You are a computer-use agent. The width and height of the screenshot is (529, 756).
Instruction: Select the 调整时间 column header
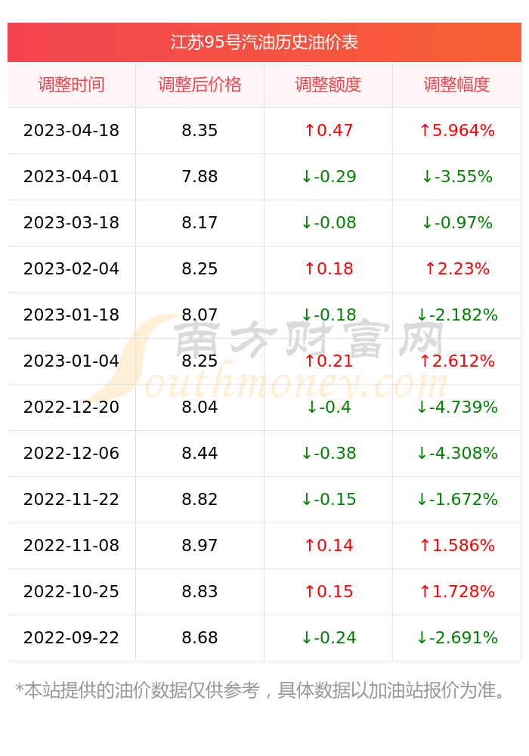[x=71, y=85]
